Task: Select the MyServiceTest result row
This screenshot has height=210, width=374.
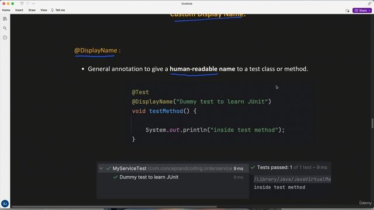Action: click(x=173, y=169)
